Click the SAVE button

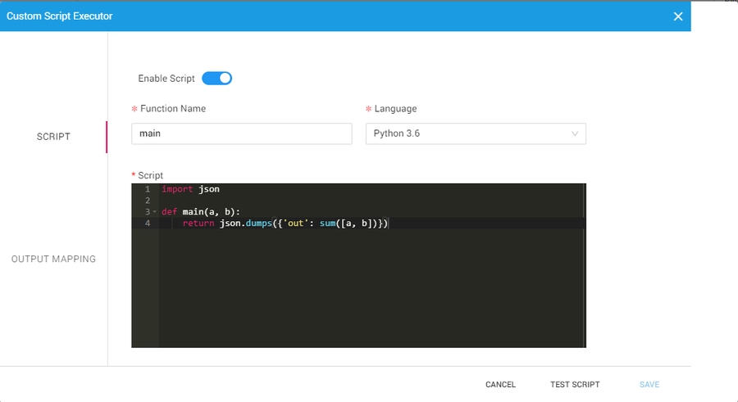[x=649, y=384]
